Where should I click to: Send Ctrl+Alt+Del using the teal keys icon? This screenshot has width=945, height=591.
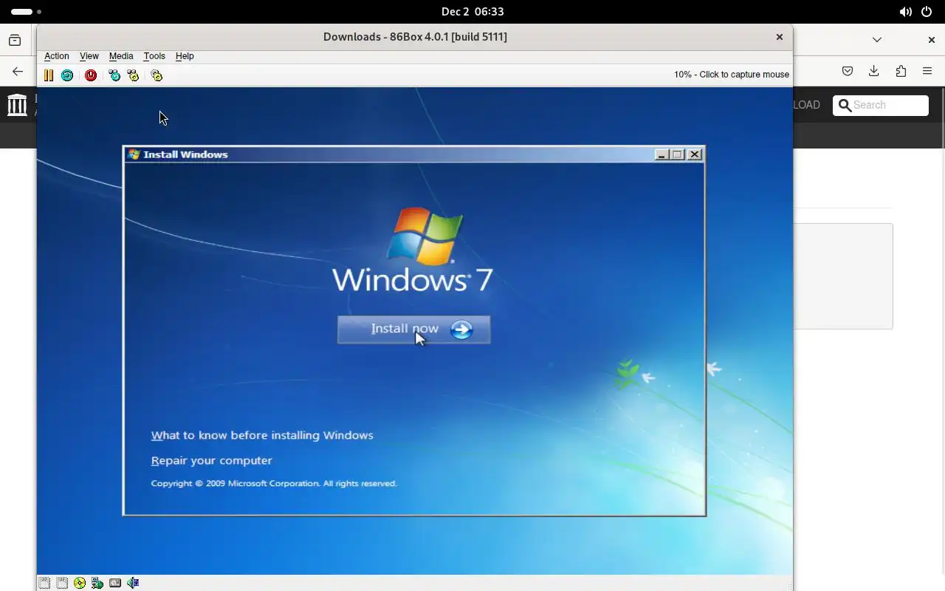(x=114, y=75)
